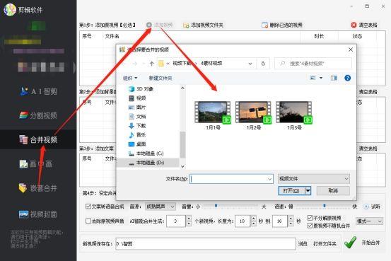Select the 1月1号 video thumbnail
This screenshot has width=391, height=261.
tap(213, 115)
